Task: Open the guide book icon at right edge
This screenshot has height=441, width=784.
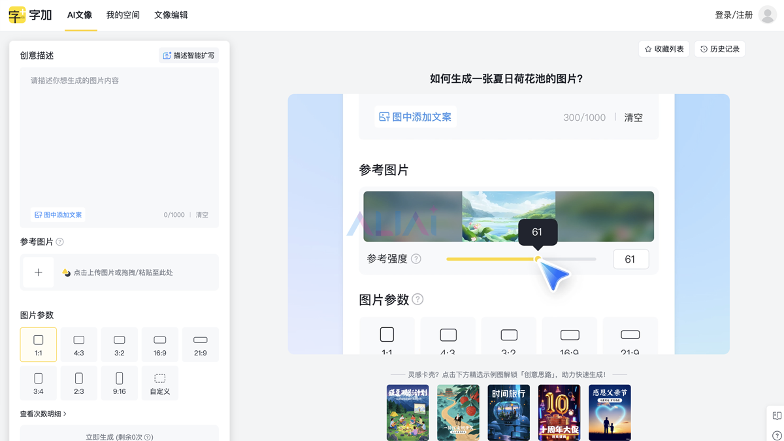Action: tap(777, 416)
